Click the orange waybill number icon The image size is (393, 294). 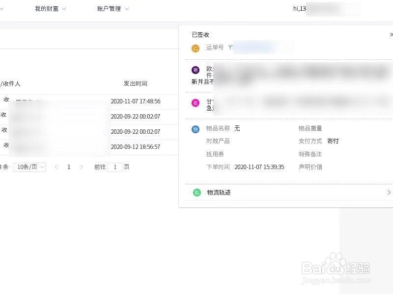(196, 48)
